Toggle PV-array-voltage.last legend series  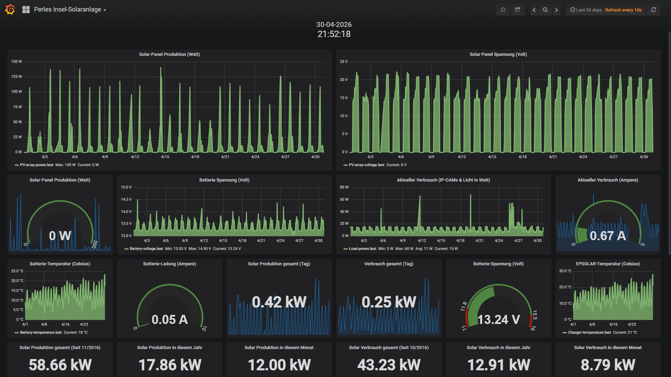pyautogui.click(x=366, y=165)
